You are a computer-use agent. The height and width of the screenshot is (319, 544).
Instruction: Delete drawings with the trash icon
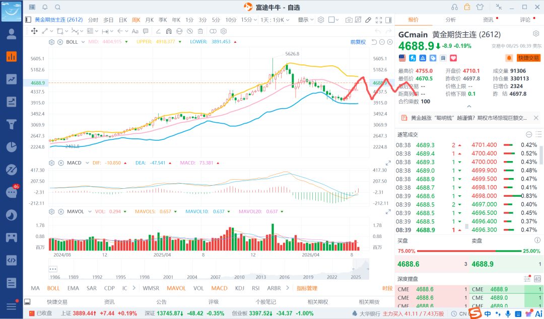[x=200, y=31]
